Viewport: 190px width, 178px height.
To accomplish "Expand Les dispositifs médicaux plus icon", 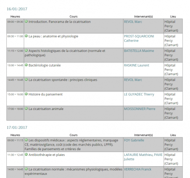I will click(26, 140).
